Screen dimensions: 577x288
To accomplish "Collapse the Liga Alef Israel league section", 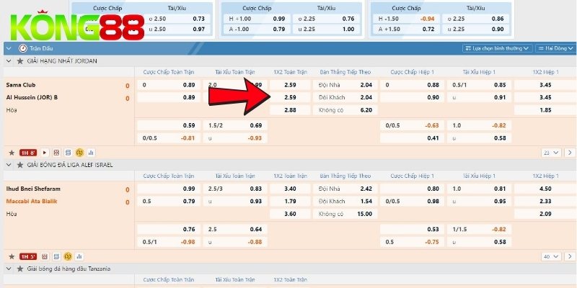I will pos(8,165).
